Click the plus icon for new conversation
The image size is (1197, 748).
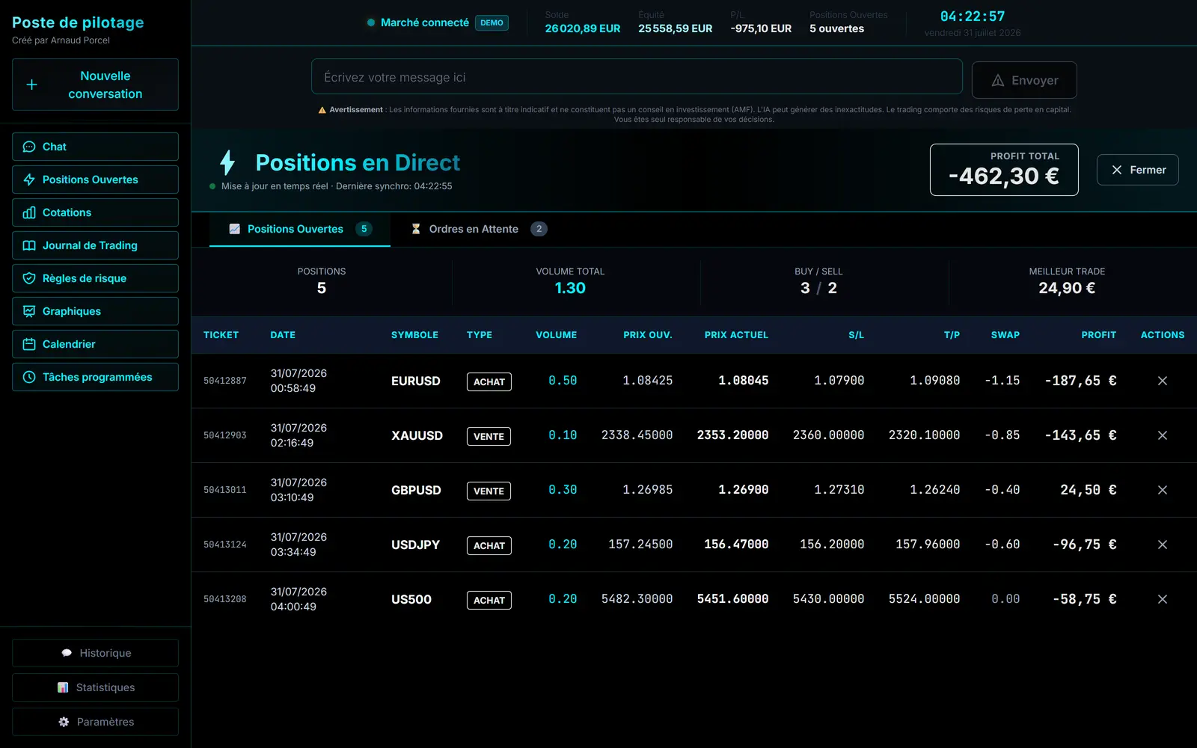point(31,85)
